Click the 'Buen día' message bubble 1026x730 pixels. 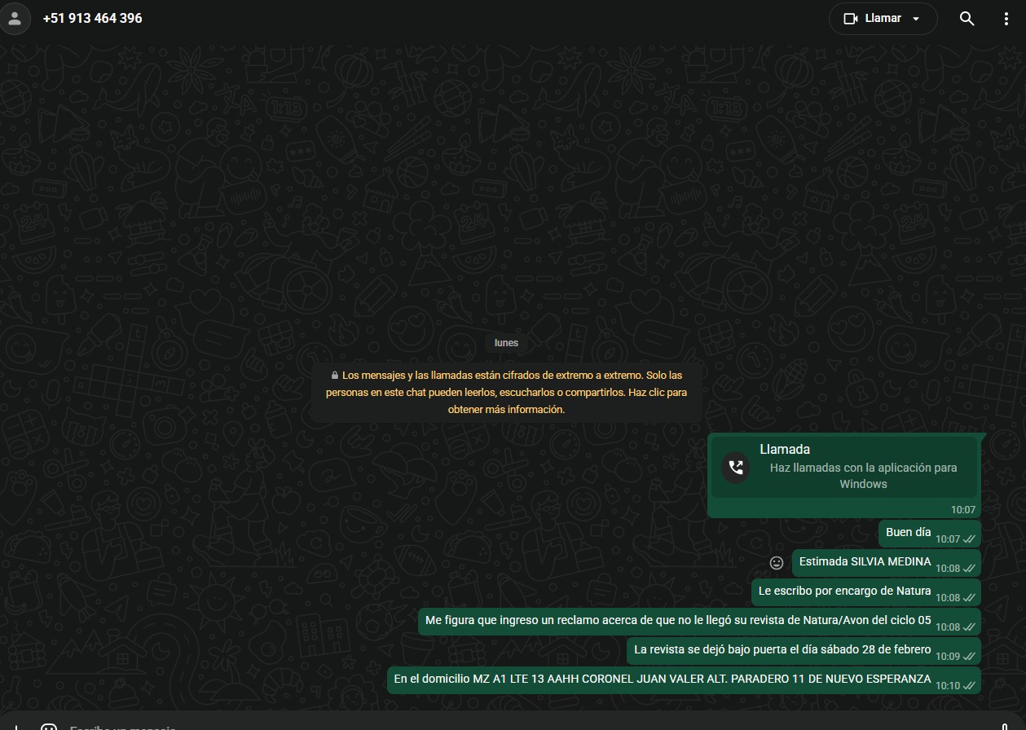point(908,533)
